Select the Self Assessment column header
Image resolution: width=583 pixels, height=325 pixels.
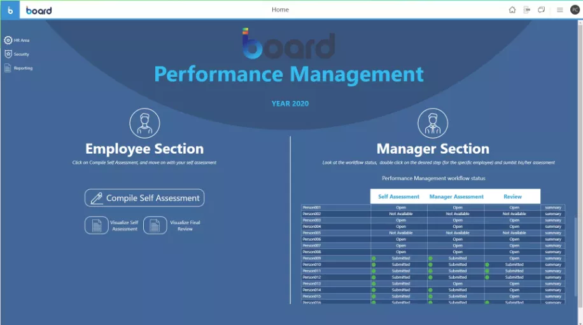pyautogui.click(x=398, y=197)
